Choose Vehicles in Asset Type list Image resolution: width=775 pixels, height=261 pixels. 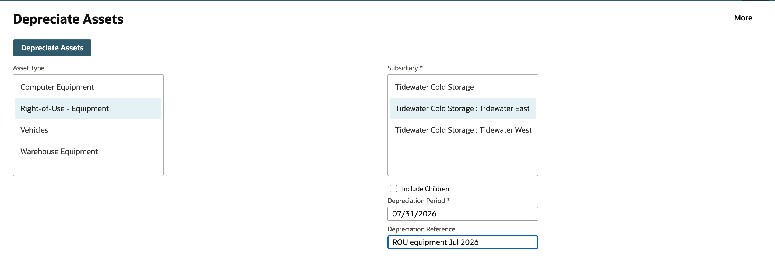pyautogui.click(x=88, y=130)
